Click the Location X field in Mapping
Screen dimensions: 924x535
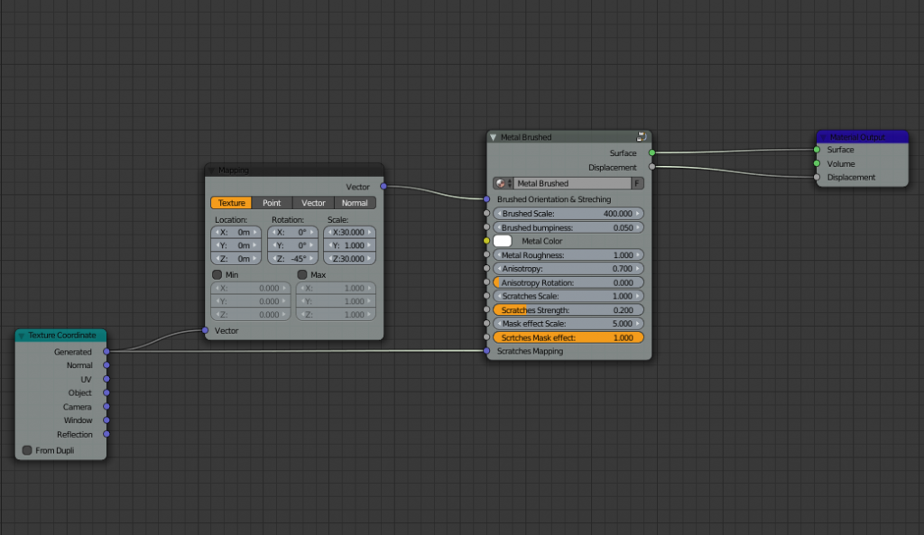[236, 232]
